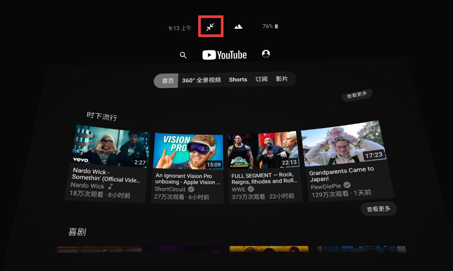Image resolution: width=453 pixels, height=271 pixels.
Task: Open YouTube search with the magnifier icon
Action: [x=183, y=55]
